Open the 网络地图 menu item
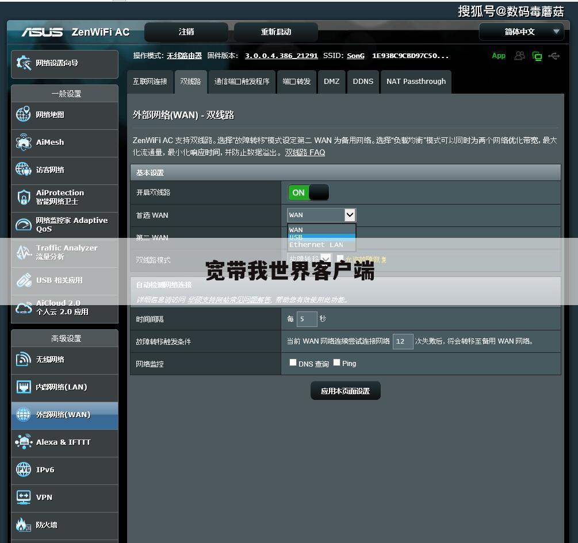Viewport: 578px width, 543px height. (x=64, y=115)
